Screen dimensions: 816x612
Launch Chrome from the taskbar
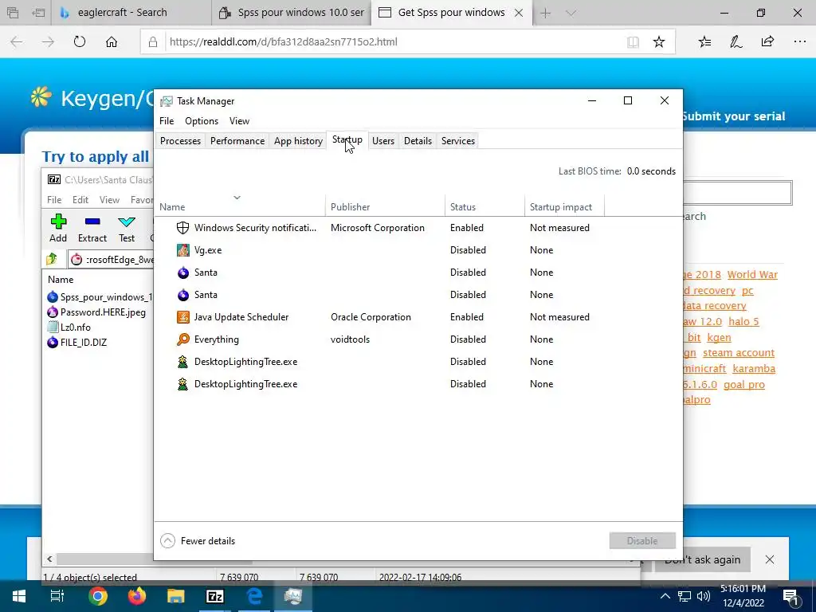point(97,596)
